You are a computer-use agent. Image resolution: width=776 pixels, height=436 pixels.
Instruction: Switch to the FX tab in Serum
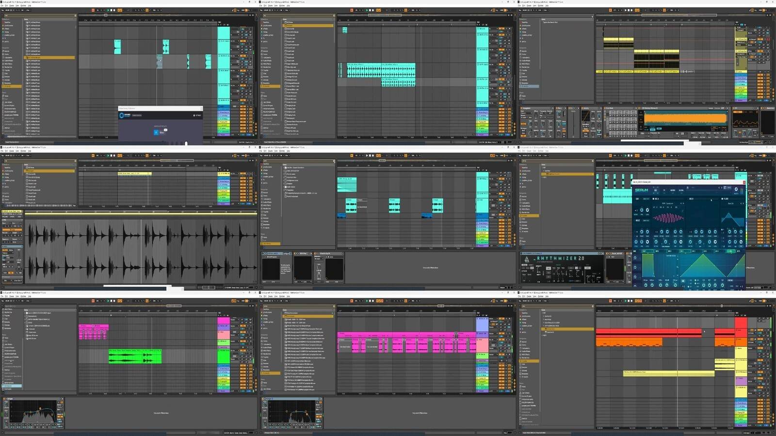[664, 190]
